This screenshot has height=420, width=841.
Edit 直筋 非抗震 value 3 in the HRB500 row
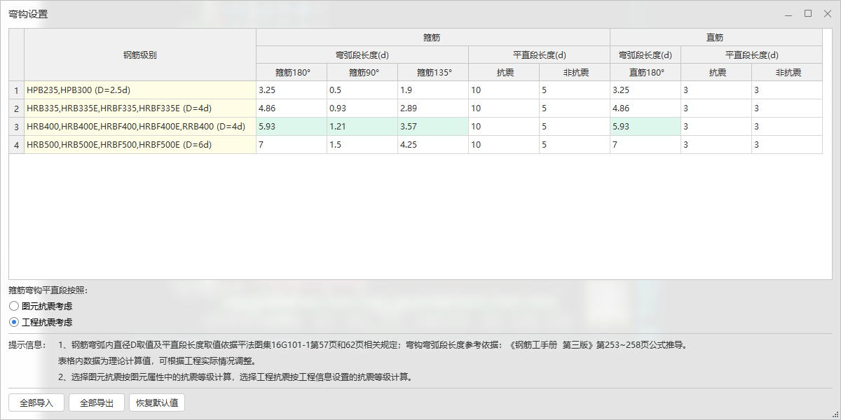tap(787, 145)
